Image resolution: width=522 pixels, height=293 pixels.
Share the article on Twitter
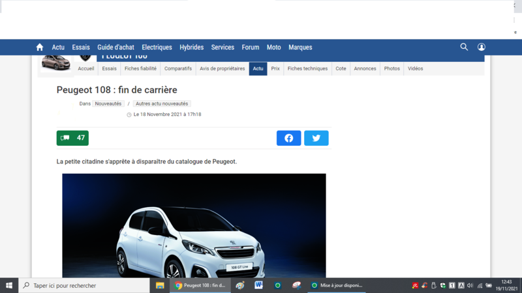316,138
